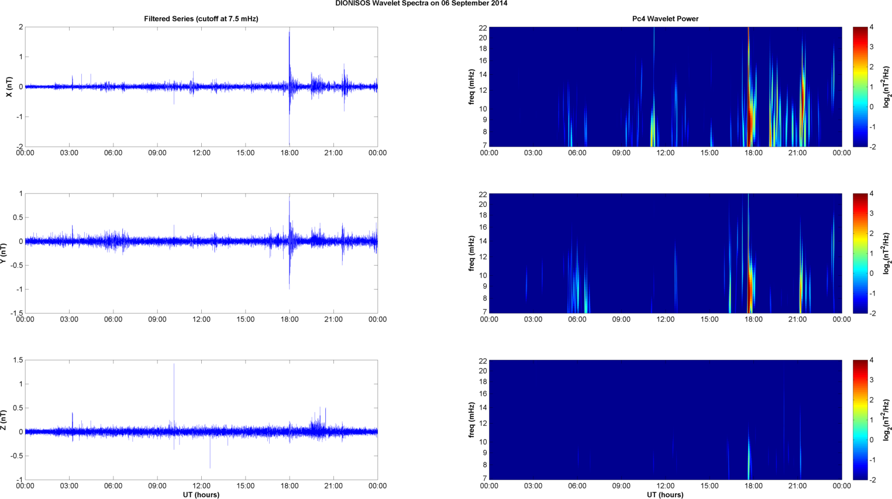Click the '-2' tick on the bottom colorbar
Image resolution: width=892 pixels, height=499 pixels.
[872, 480]
